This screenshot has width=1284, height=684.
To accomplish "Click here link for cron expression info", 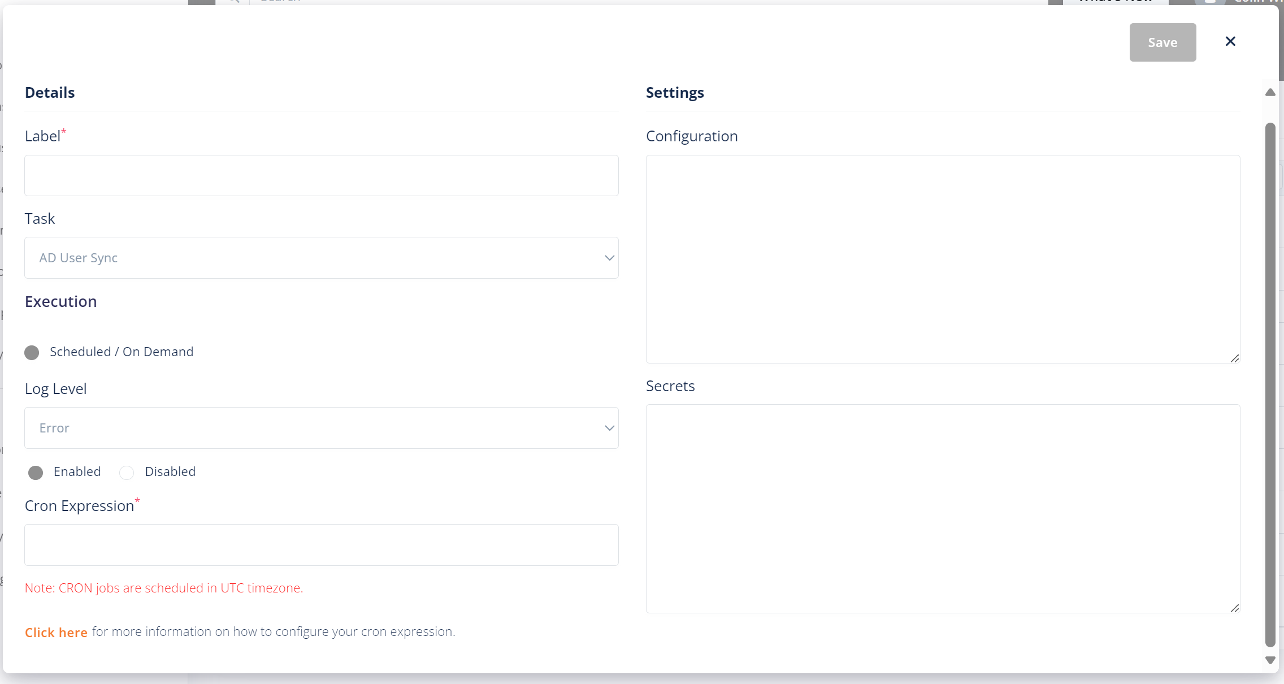I will 56,632.
